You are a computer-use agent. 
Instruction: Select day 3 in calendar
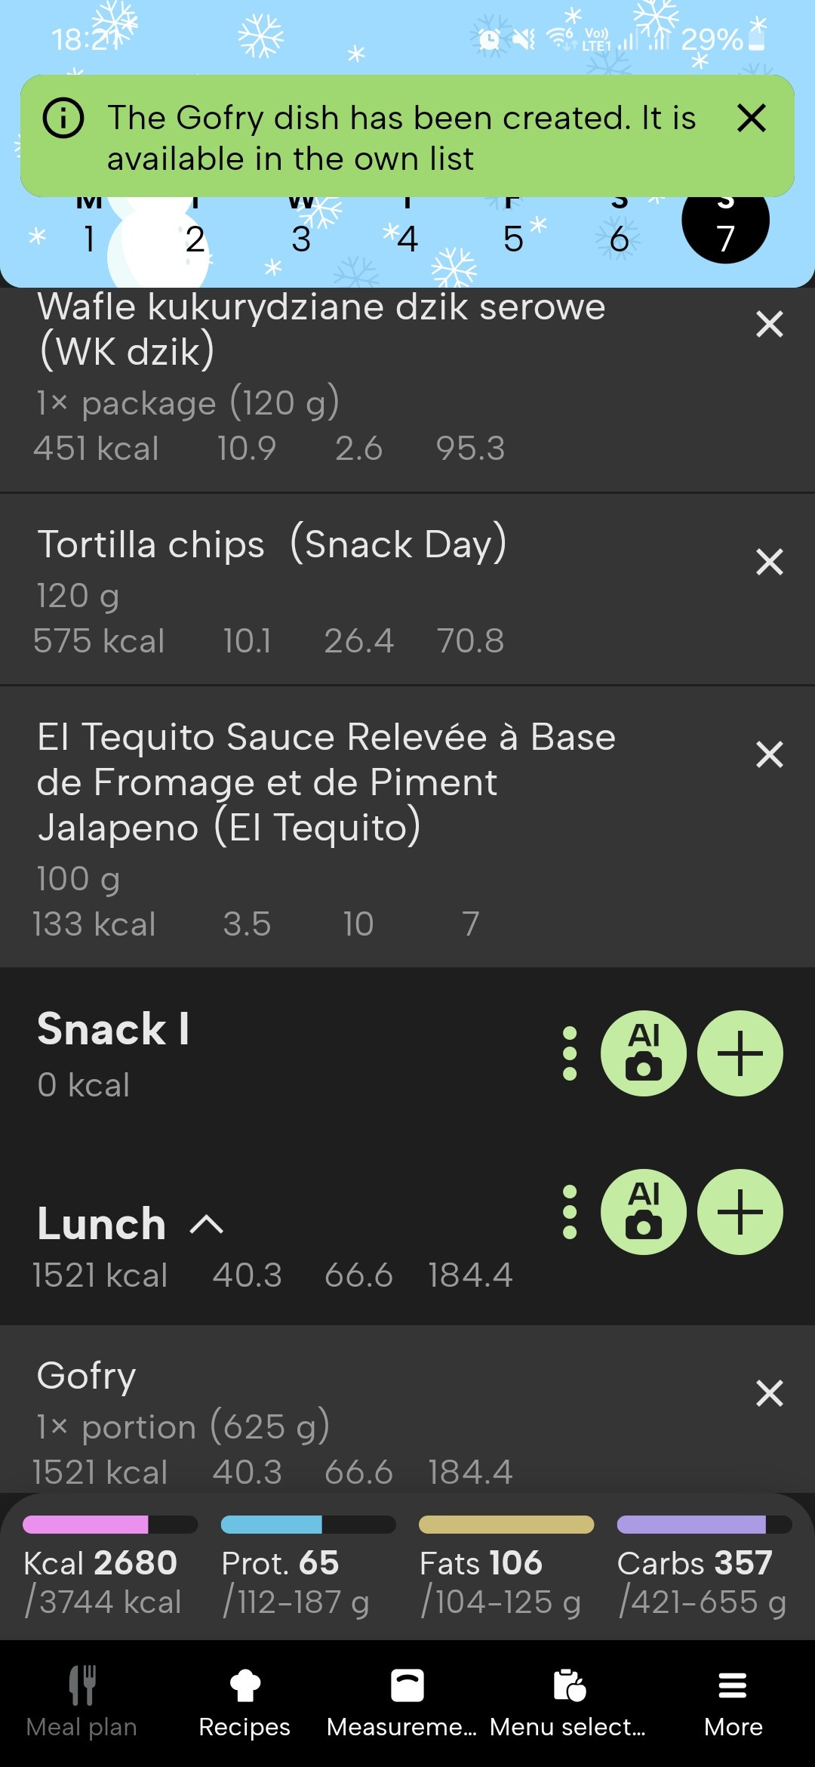pyautogui.click(x=301, y=239)
